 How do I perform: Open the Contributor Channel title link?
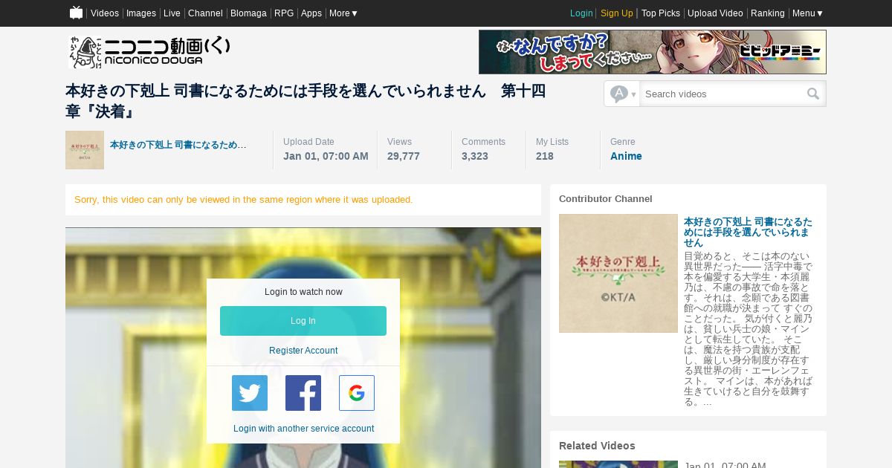[748, 232]
